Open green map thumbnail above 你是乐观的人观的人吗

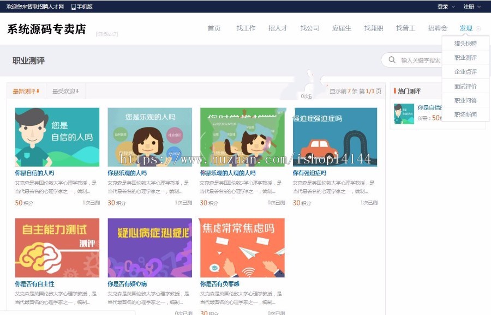point(242,137)
